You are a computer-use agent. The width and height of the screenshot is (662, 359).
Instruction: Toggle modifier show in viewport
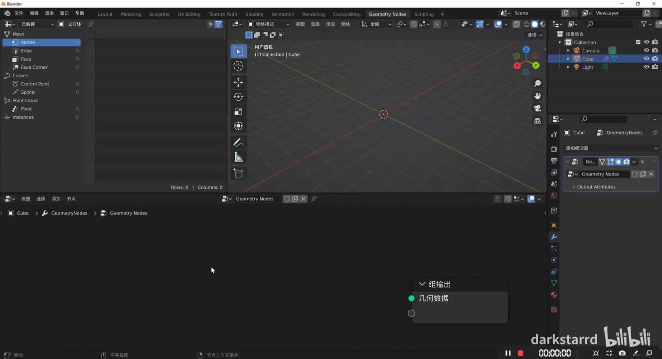pyautogui.click(x=618, y=162)
